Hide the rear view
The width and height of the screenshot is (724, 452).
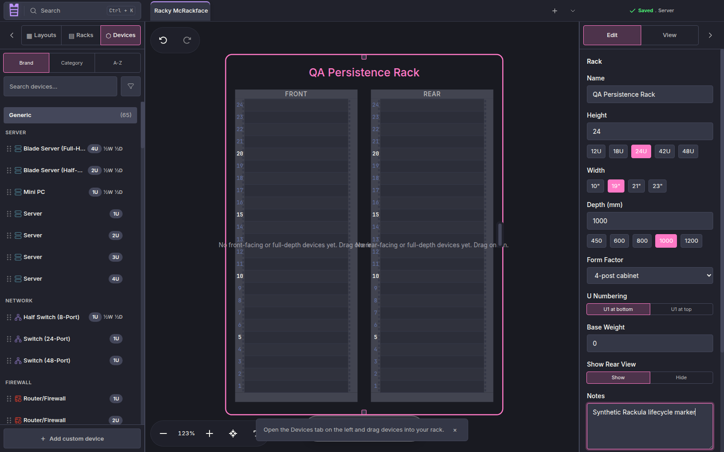681,377
